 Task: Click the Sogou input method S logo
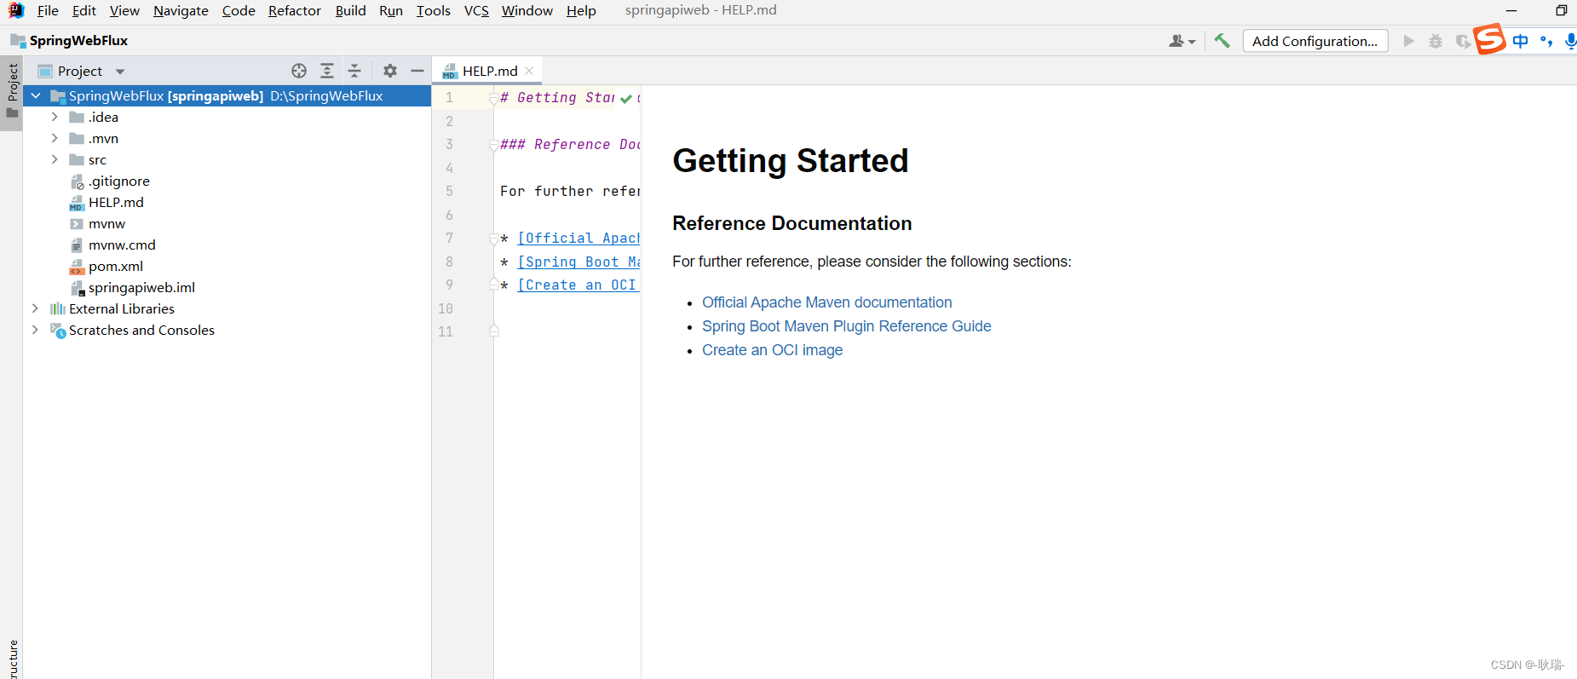tap(1490, 39)
